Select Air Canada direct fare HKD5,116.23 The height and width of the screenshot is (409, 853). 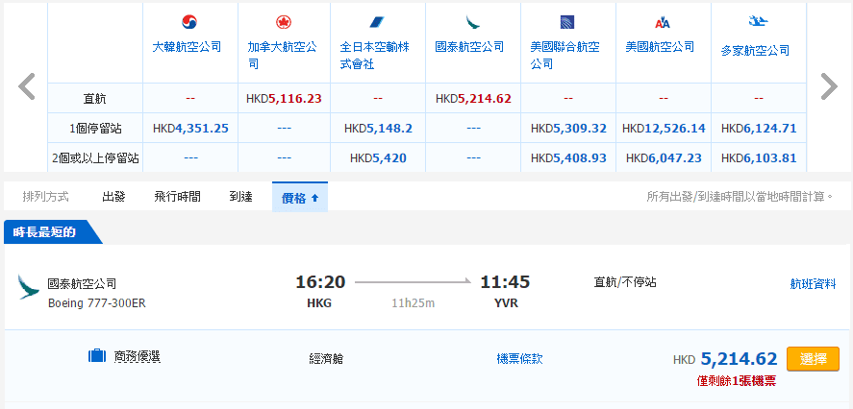[284, 98]
